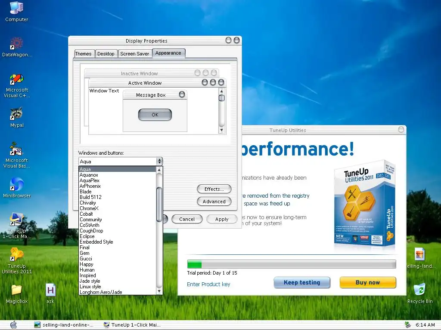
Task: Apply the Display Properties changes
Action: click(222, 219)
